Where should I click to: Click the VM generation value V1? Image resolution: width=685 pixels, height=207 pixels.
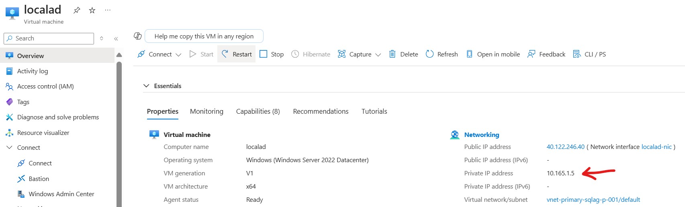click(x=249, y=173)
